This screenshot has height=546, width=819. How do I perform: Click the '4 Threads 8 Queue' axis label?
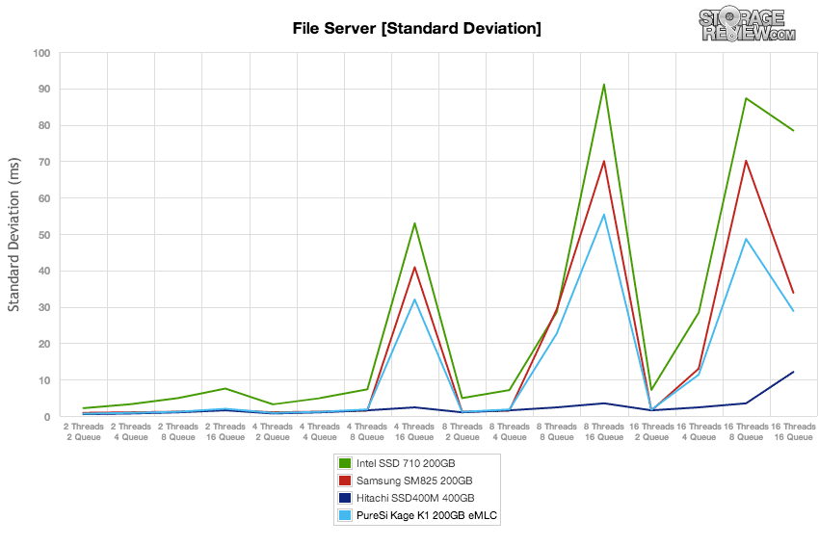(x=367, y=431)
